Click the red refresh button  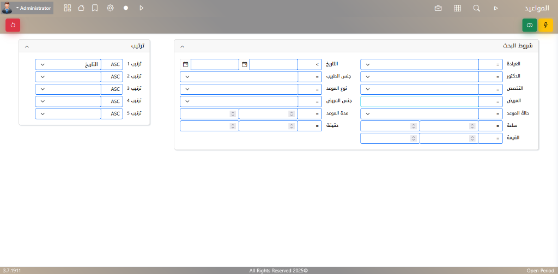[x=13, y=25]
